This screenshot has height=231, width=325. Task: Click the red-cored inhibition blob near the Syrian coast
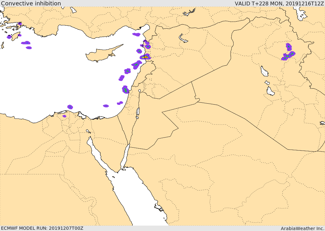(145, 57)
